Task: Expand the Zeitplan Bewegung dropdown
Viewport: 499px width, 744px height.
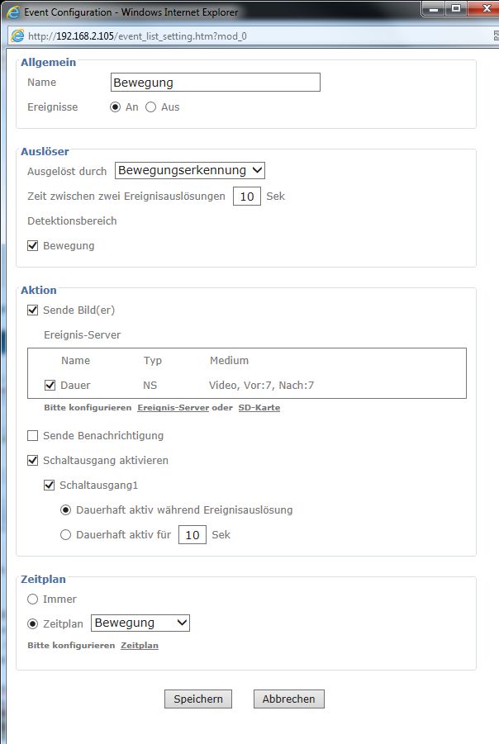Action: (140, 623)
